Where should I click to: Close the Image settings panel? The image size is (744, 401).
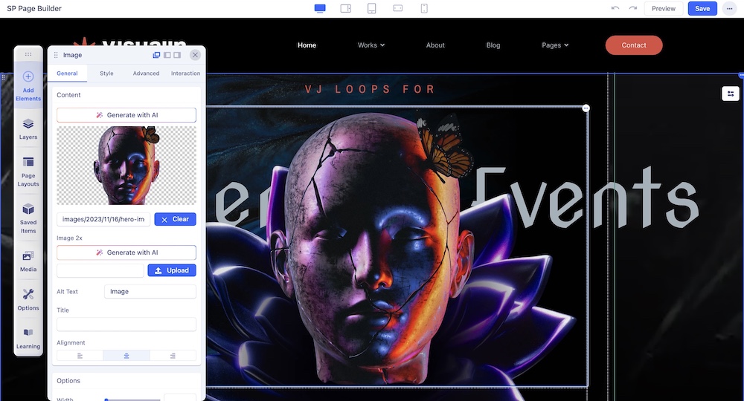pos(195,55)
